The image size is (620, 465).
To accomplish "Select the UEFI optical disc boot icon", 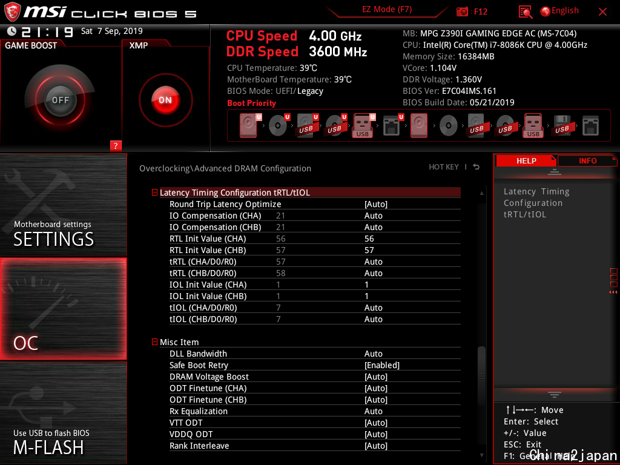I will (279, 126).
